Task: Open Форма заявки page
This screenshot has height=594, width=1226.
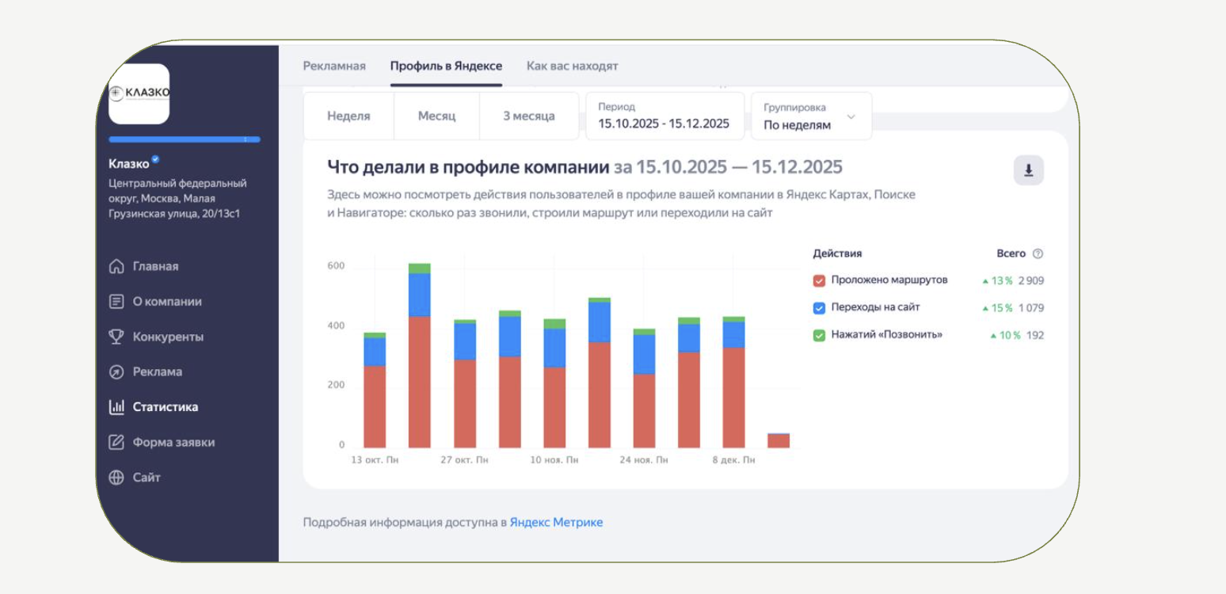Action: pyautogui.click(x=173, y=442)
